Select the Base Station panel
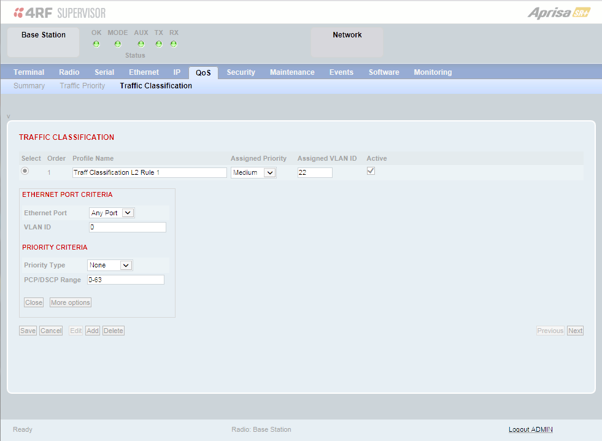 44,42
